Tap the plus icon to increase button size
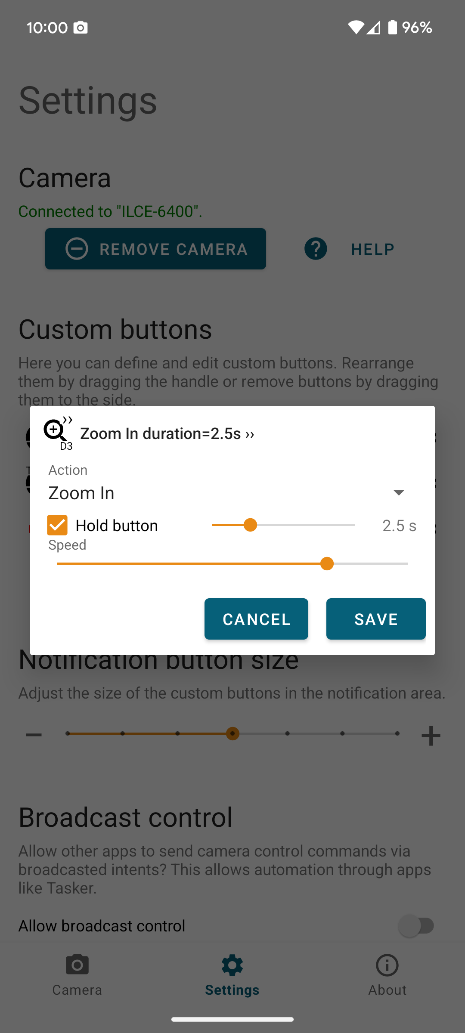 point(431,735)
